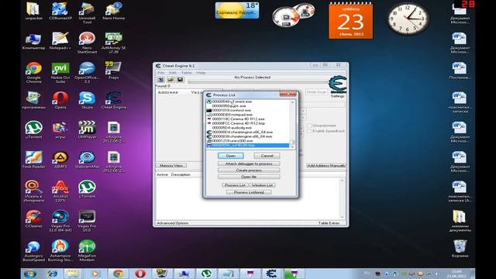
Task: Click process list scrollbar up arrow
Action: 293,102
